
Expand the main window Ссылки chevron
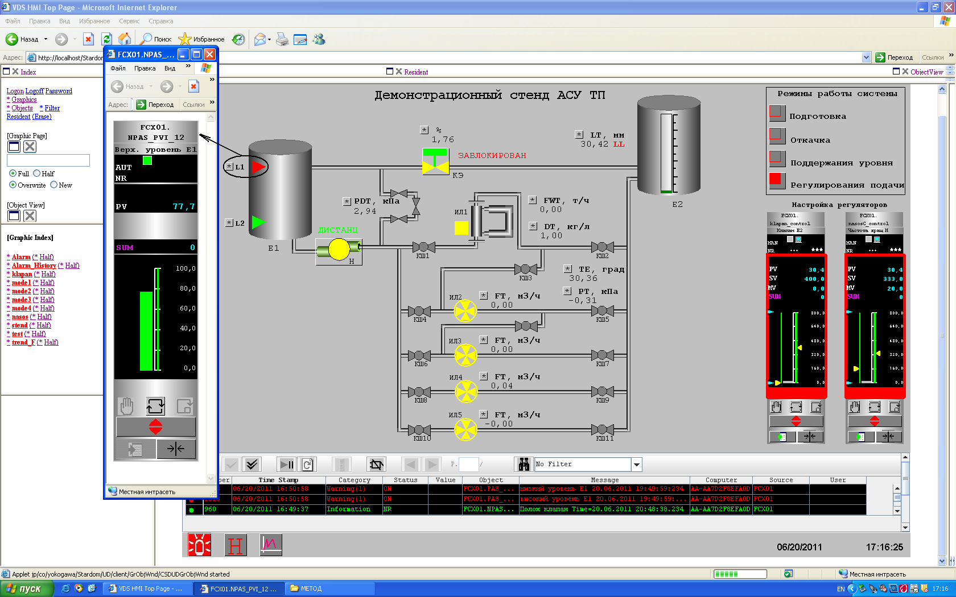(x=951, y=55)
